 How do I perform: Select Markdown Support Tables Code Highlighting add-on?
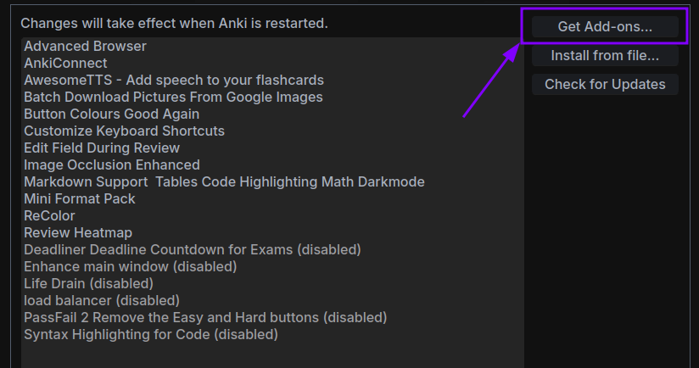224,181
